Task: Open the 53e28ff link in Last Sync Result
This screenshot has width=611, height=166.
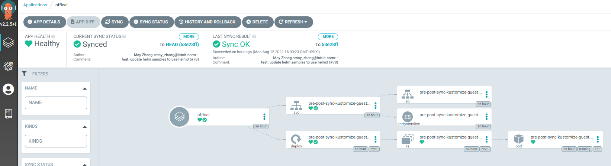Action: [x=330, y=44]
